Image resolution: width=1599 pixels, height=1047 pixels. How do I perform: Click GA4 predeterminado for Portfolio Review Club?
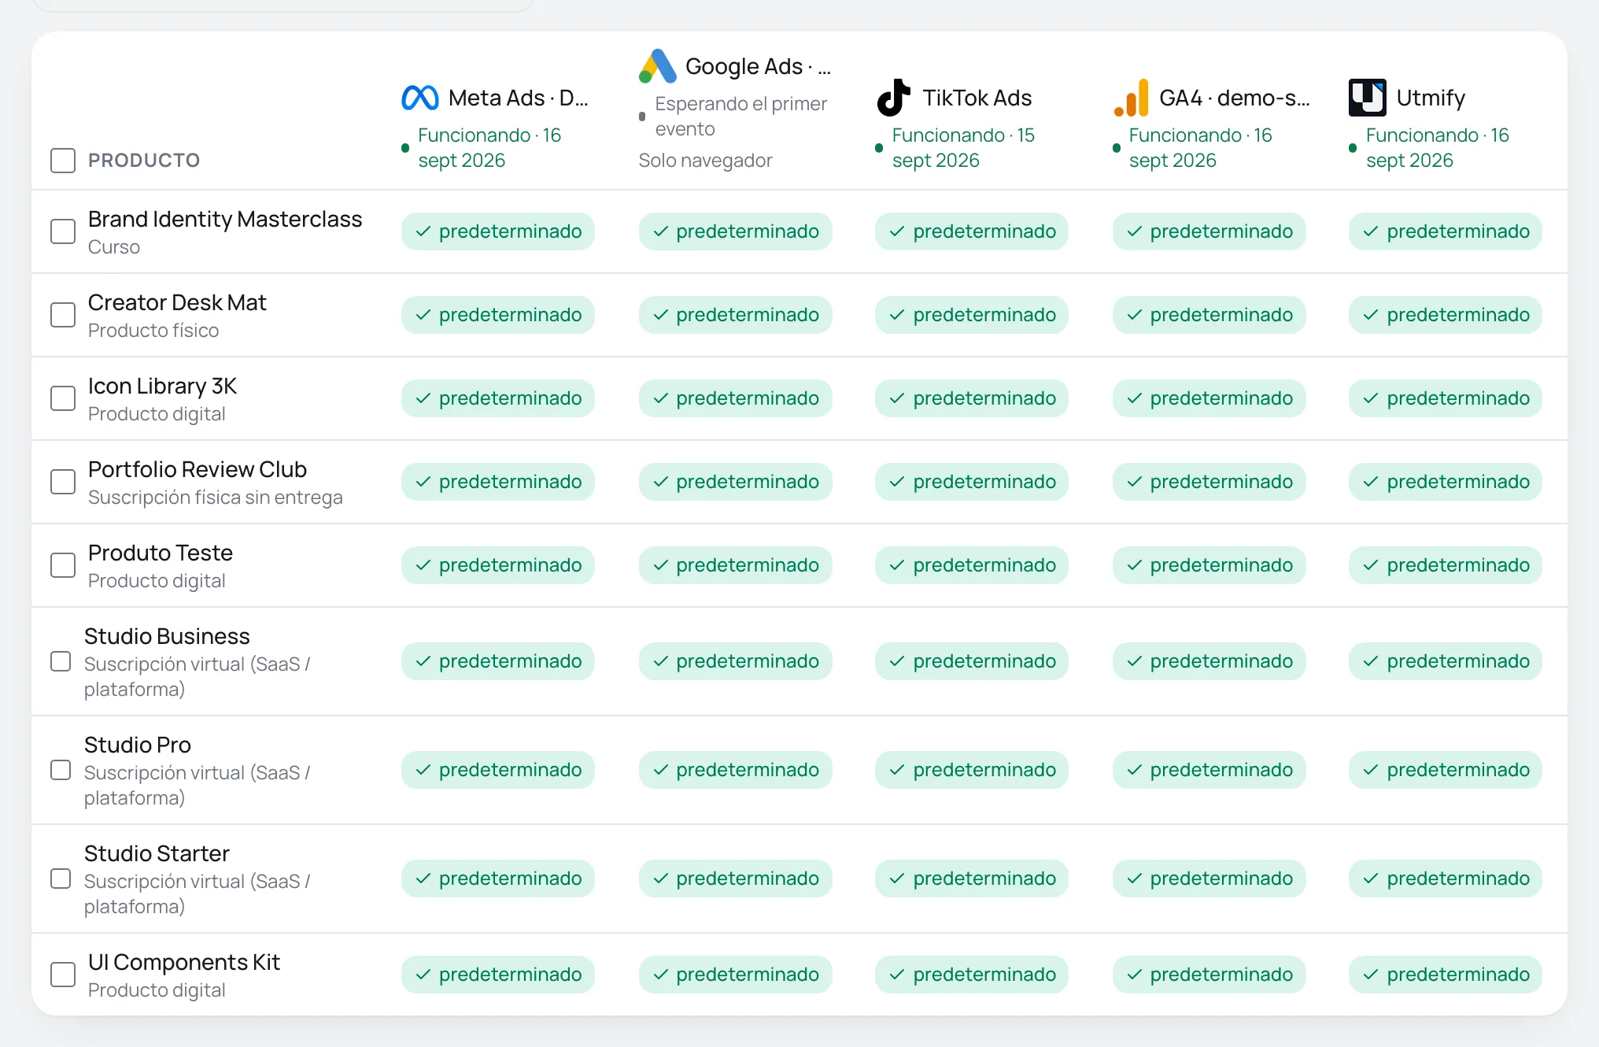tap(1209, 482)
